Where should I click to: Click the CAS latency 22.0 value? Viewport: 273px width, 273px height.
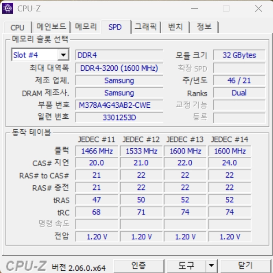point(185,163)
